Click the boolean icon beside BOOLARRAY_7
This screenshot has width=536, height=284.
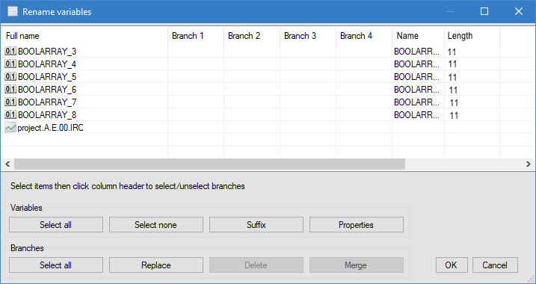(x=10, y=102)
